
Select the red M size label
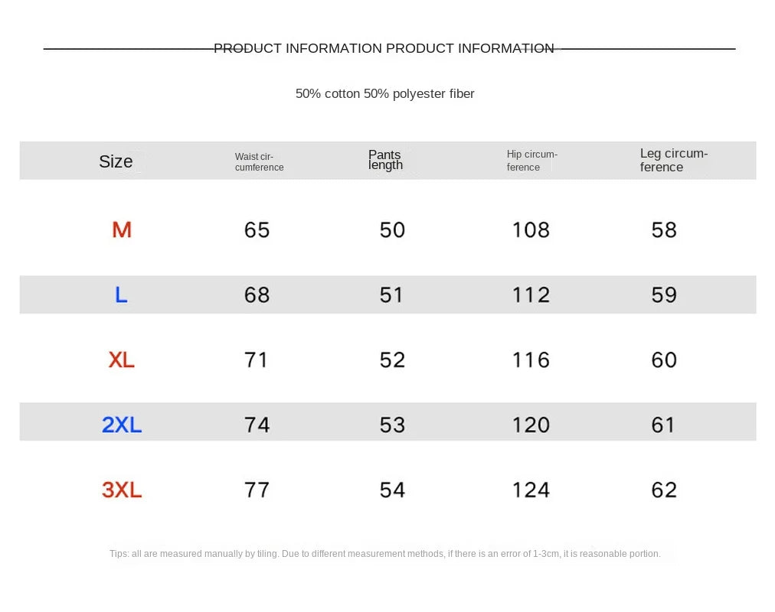(x=122, y=230)
